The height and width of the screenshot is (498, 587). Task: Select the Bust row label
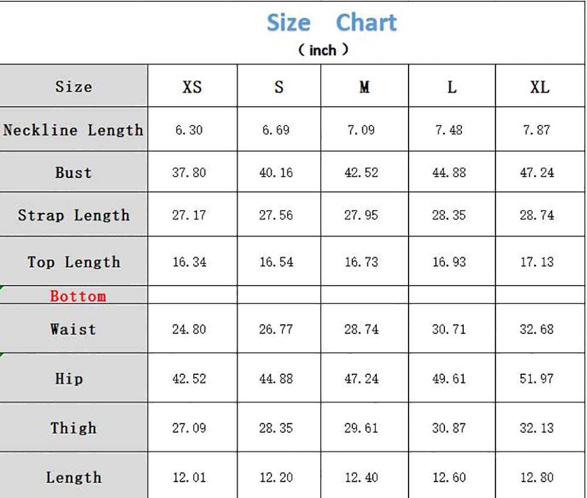pos(73,172)
